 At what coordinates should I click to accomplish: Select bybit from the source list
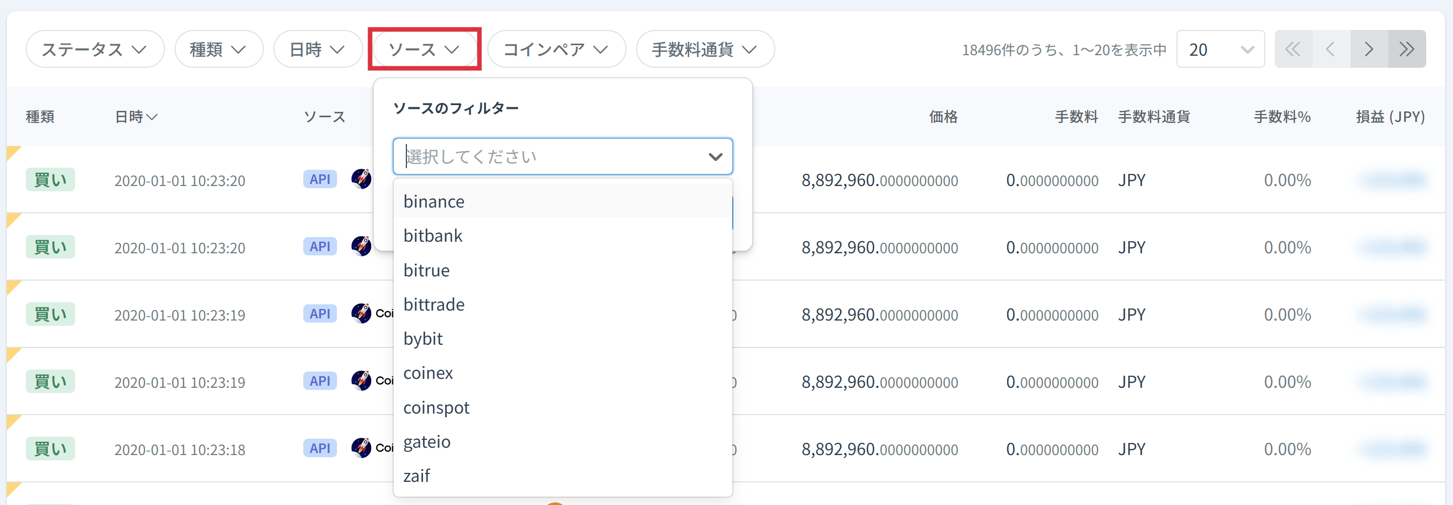pos(563,339)
